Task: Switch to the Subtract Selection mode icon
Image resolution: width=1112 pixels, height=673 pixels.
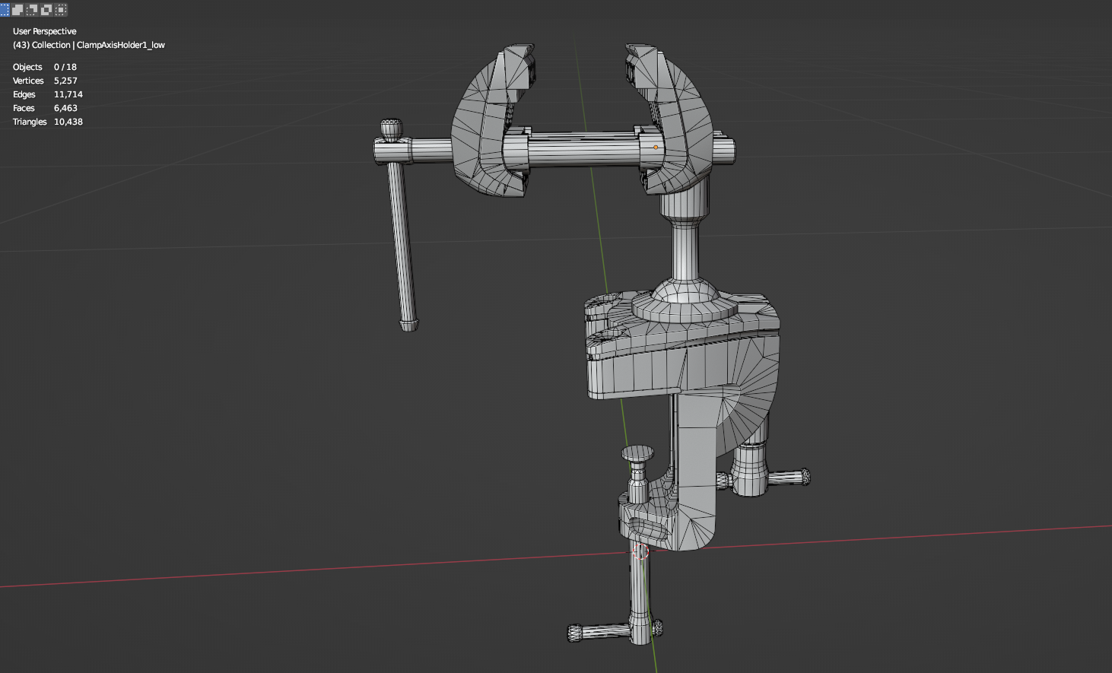Action: (x=32, y=10)
